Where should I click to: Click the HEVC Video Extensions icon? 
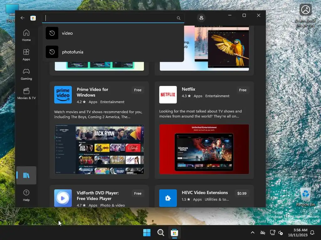[x=168, y=198]
